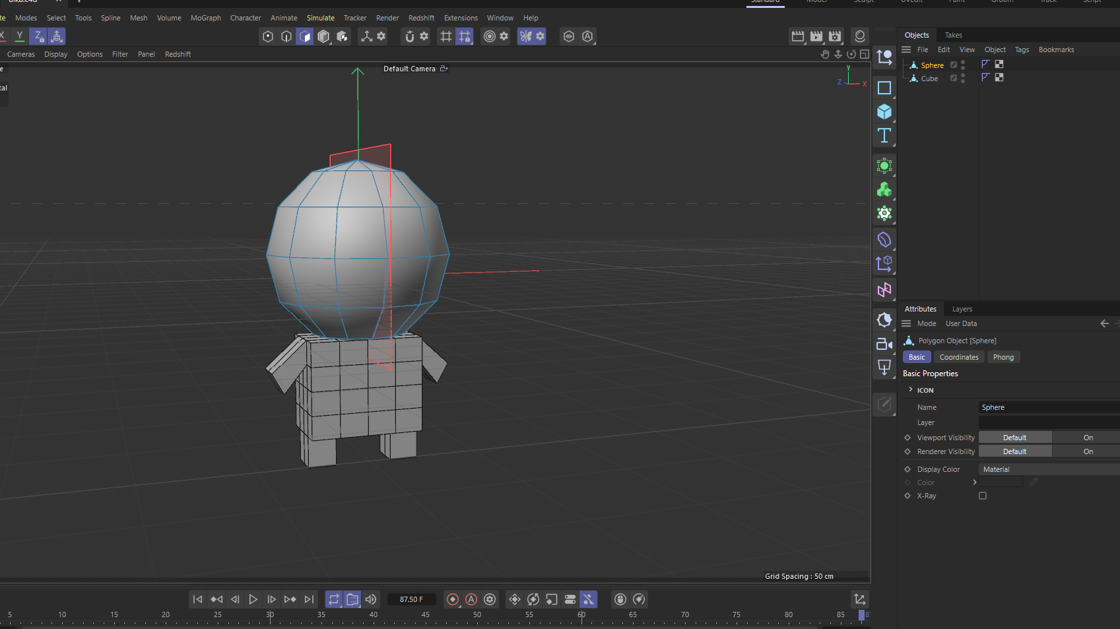The width and height of the screenshot is (1120, 629).
Task: Enable the X-Ray checkbox
Action: [982, 496]
